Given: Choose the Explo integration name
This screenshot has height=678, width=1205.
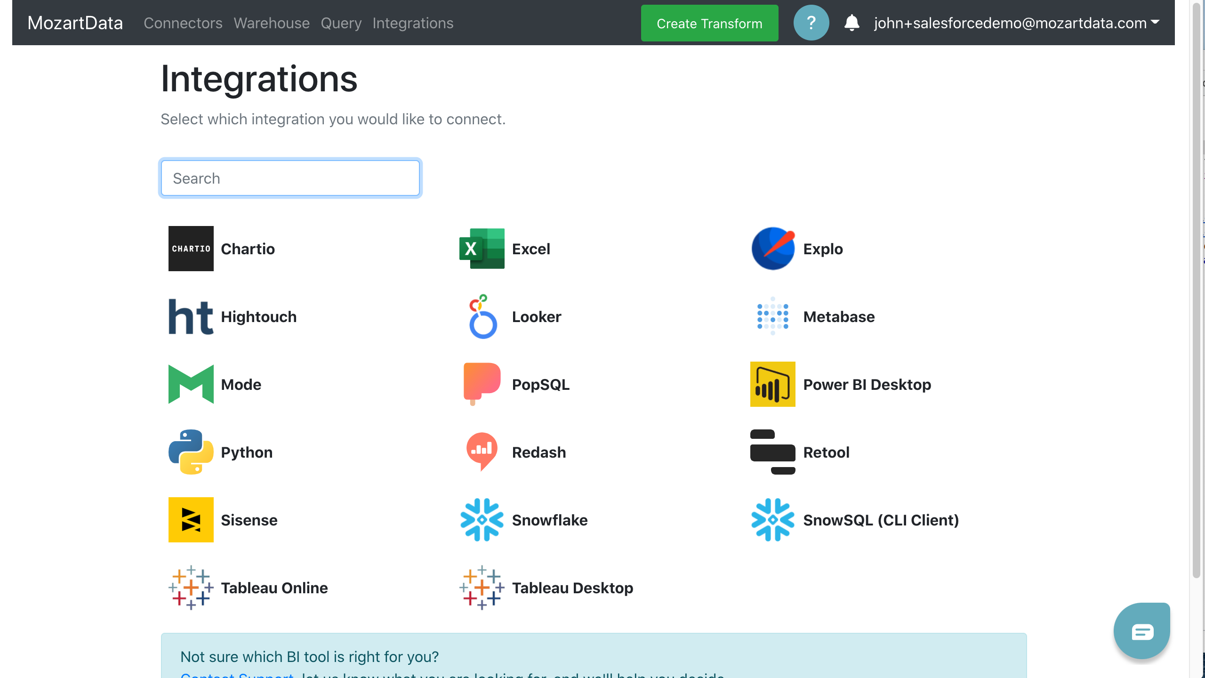Looking at the screenshot, I should tap(823, 249).
